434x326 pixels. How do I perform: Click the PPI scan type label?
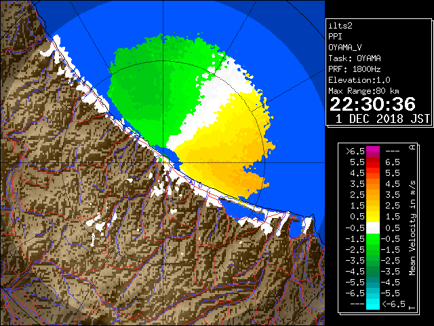(x=335, y=37)
